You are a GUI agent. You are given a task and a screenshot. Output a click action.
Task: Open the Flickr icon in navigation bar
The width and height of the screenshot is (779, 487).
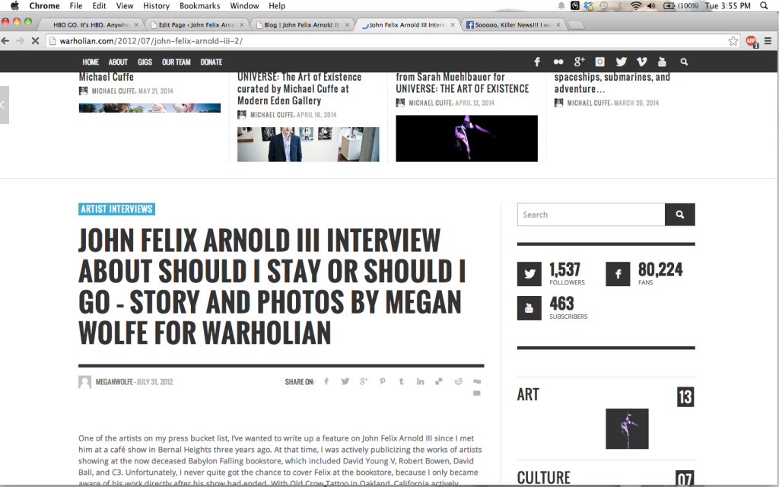(x=558, y=62)
